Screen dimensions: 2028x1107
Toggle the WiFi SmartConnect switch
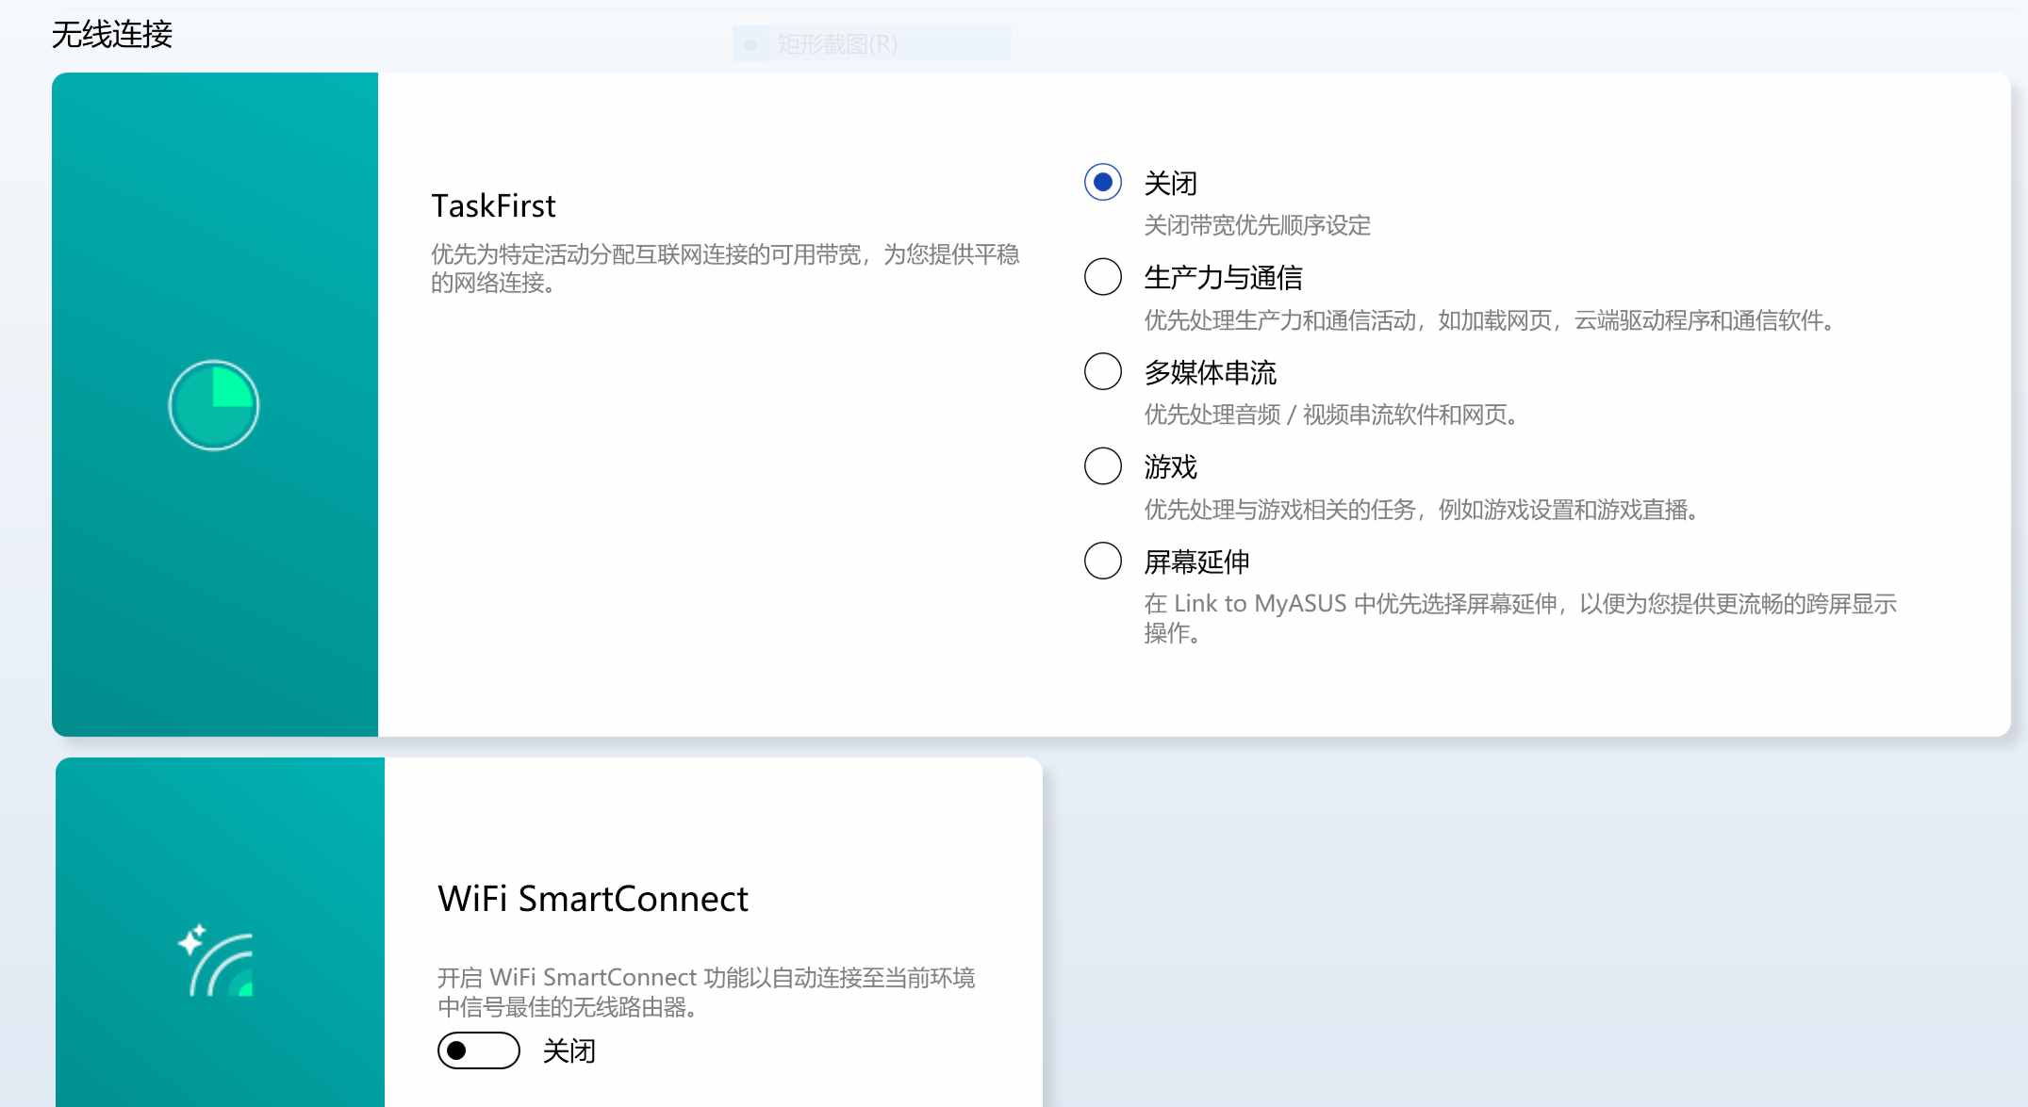[478, 1050]
